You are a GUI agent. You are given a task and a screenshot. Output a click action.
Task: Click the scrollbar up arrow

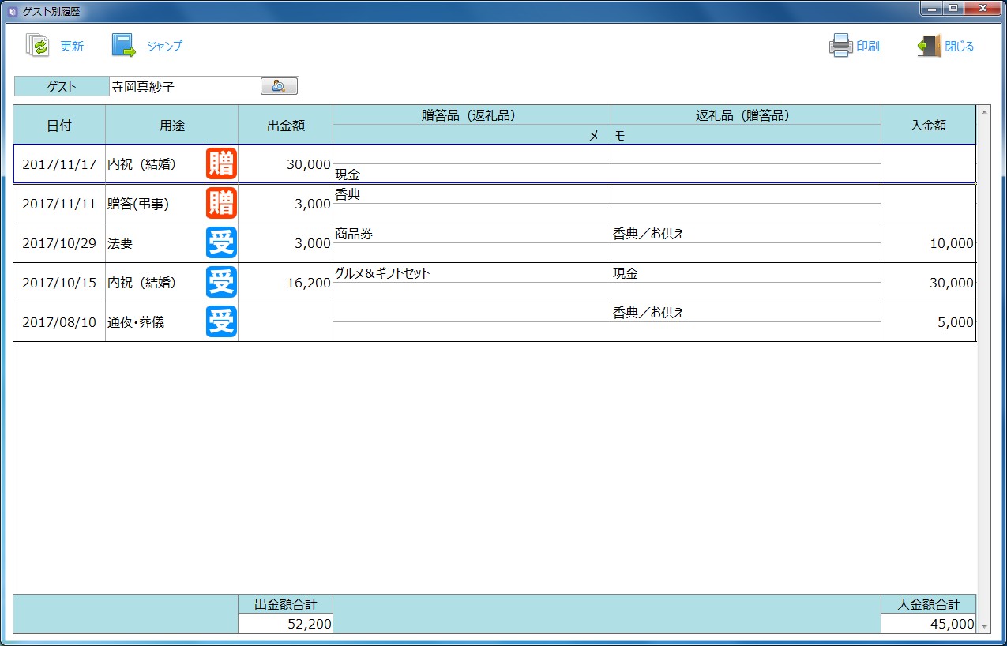(984, 111)
